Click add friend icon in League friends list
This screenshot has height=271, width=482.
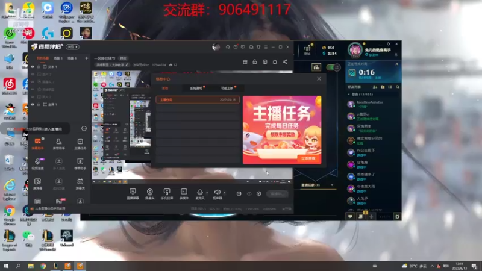pos(375,87)
